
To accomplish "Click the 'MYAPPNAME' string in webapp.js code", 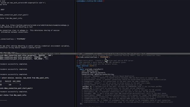I will [104, 57].
